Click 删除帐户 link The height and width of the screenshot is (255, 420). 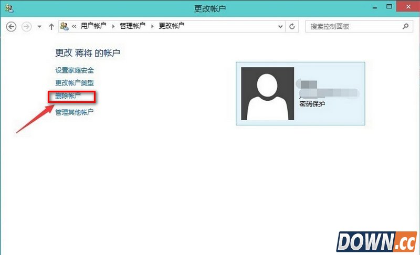coord(68,95)
